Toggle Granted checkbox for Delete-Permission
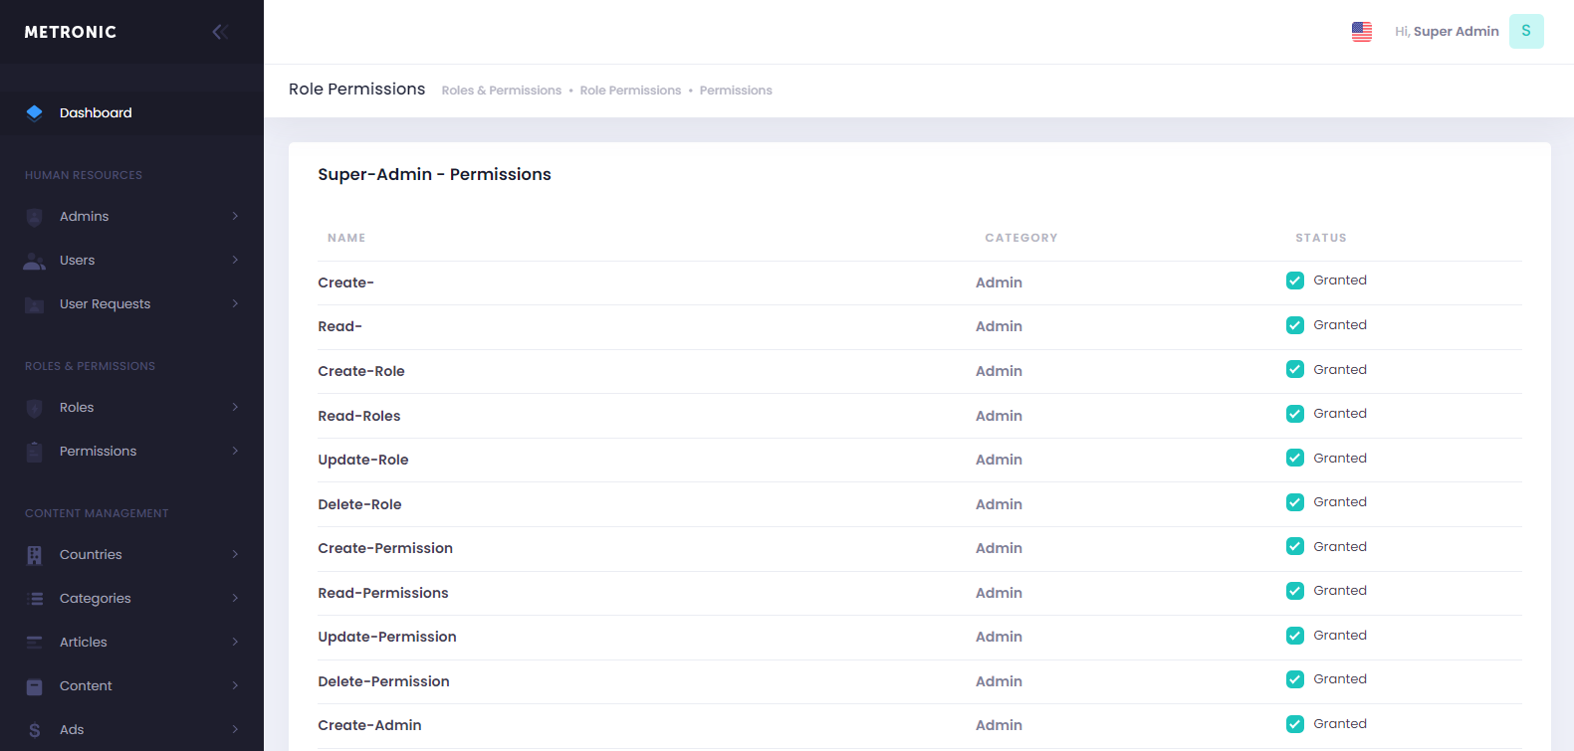Image resolution: width=1574 pixels, height=751 pixels. point(1294,679)
